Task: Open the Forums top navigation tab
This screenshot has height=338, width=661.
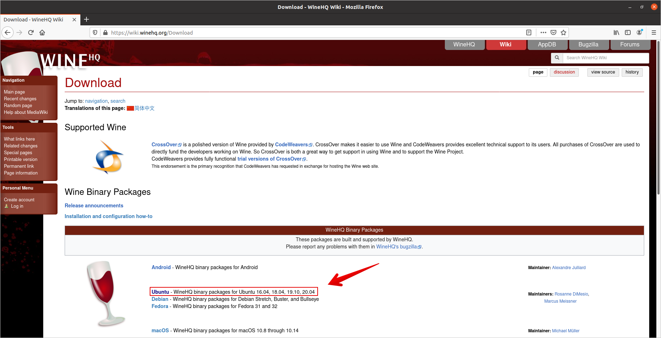Action: pyautogui.click(x=630, y=45)
